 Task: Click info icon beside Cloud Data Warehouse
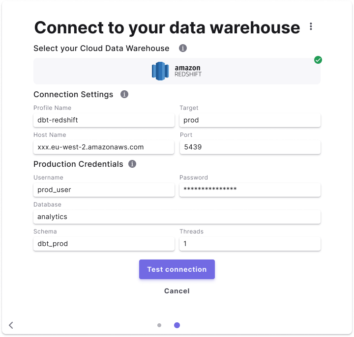[x=183, y=49]
